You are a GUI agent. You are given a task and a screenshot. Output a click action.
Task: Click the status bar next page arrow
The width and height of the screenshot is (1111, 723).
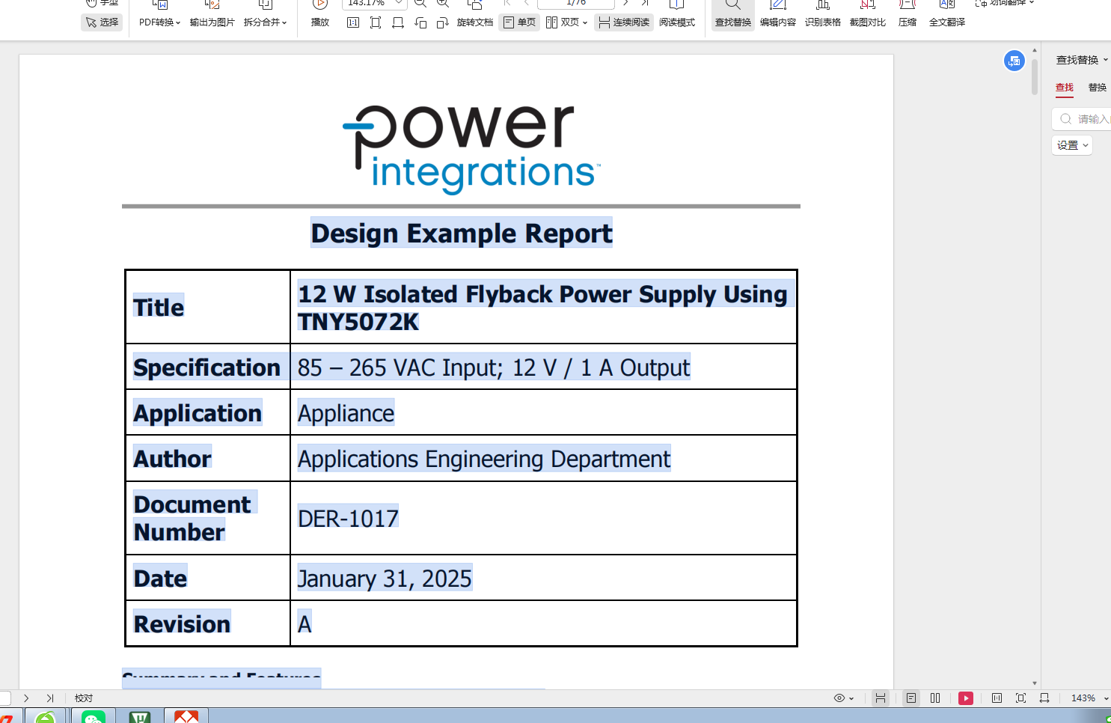tap(26, 698)
